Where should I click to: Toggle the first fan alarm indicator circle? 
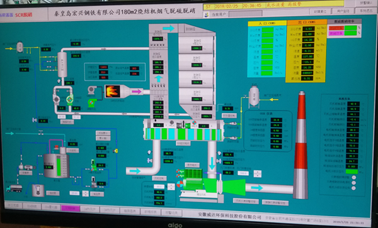point(354,178)
